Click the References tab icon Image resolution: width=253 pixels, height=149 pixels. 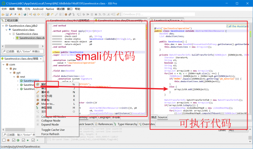pos(96,124)
